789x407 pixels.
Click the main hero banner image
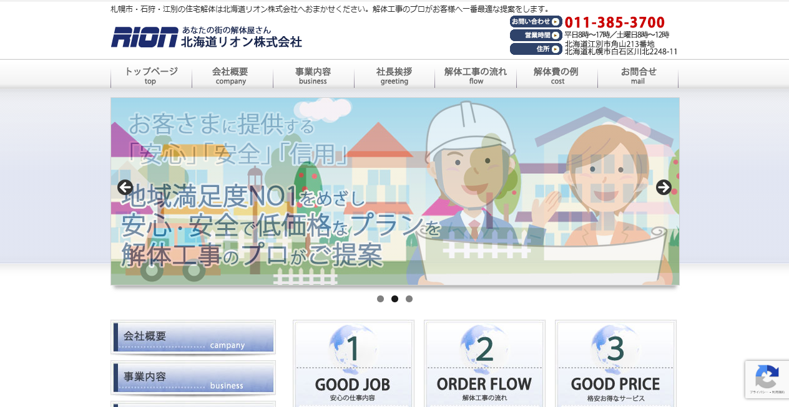394,190
